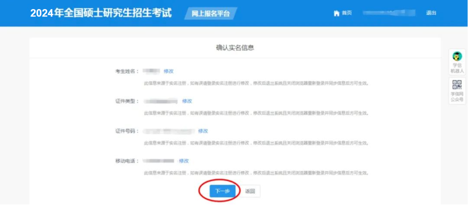Click 修改 next to 移动电话
This screenshot has height=223, width=468.
coord(184,161)
